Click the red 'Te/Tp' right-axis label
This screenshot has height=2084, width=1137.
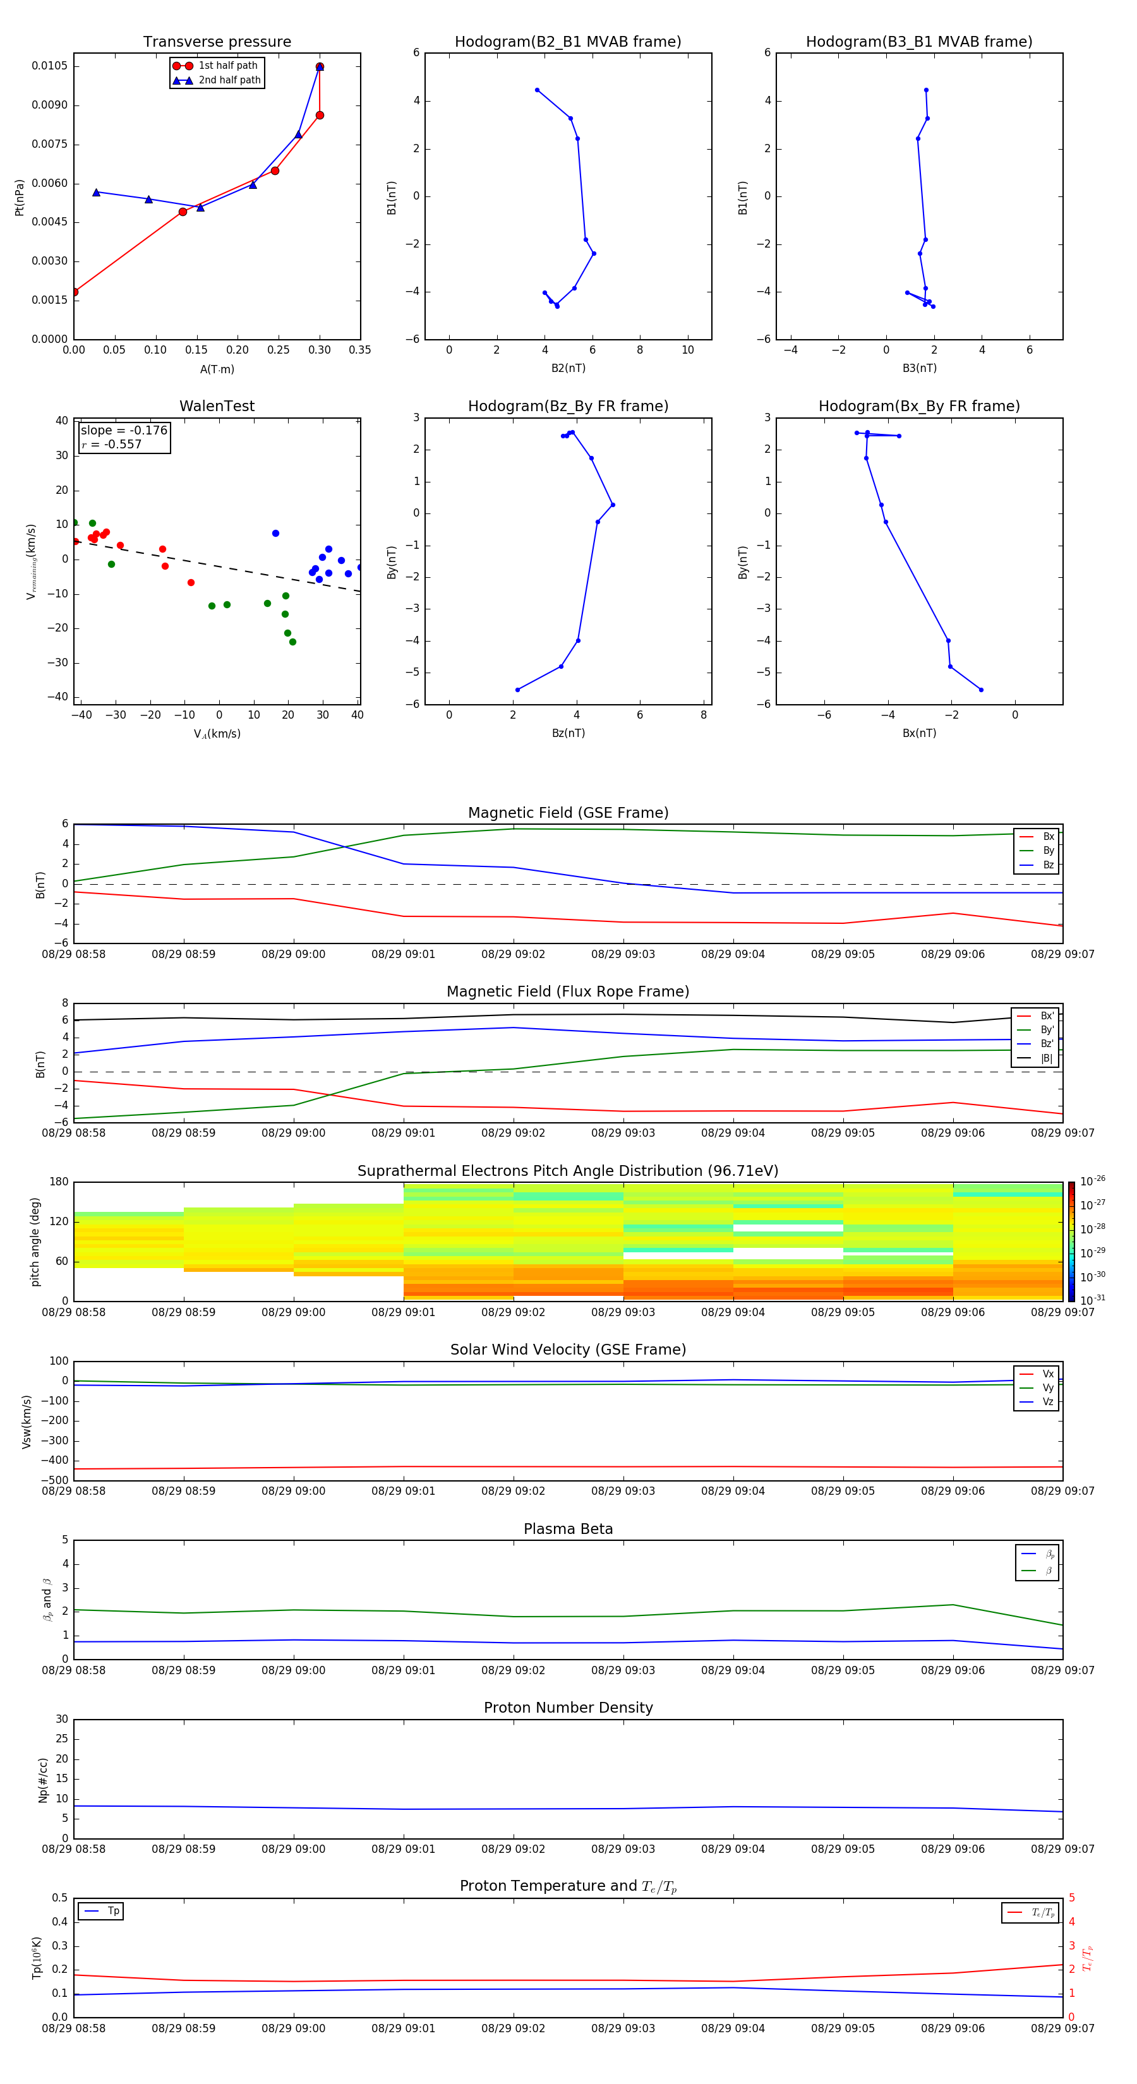1088,1958
